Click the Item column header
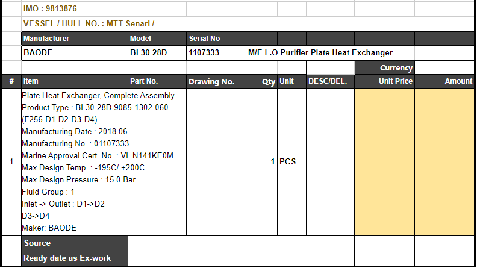Image resolution: width=477 pixels, height=268 pixels. pos(75,81)
